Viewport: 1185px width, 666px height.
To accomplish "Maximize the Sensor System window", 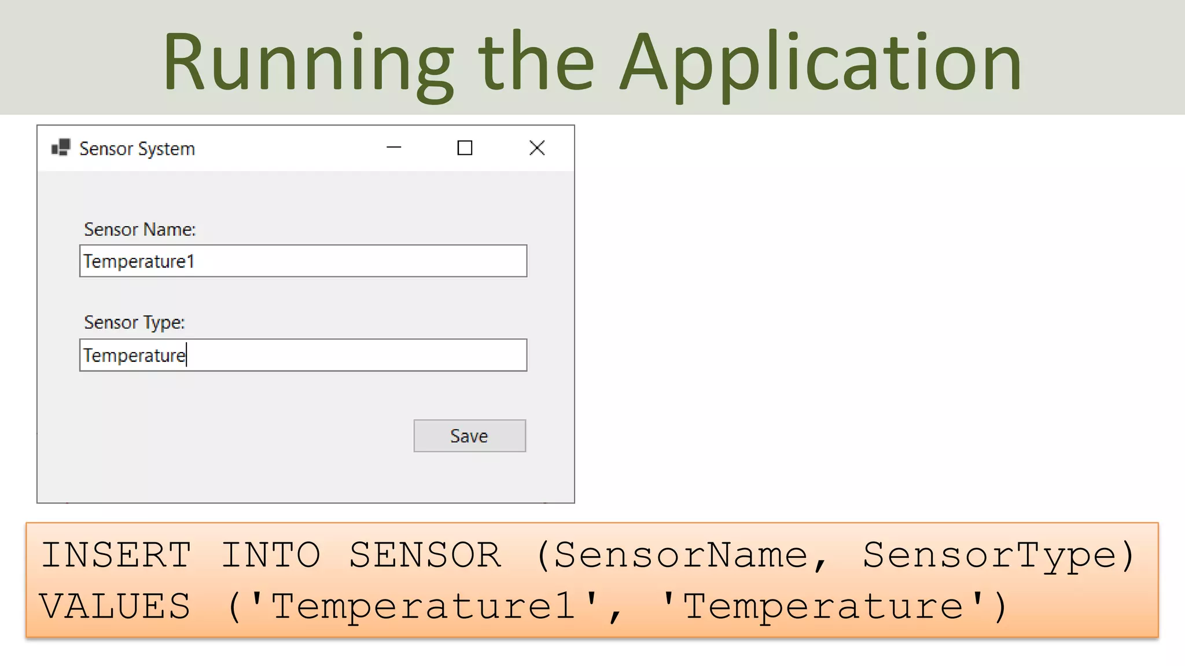I will [465, 148].
